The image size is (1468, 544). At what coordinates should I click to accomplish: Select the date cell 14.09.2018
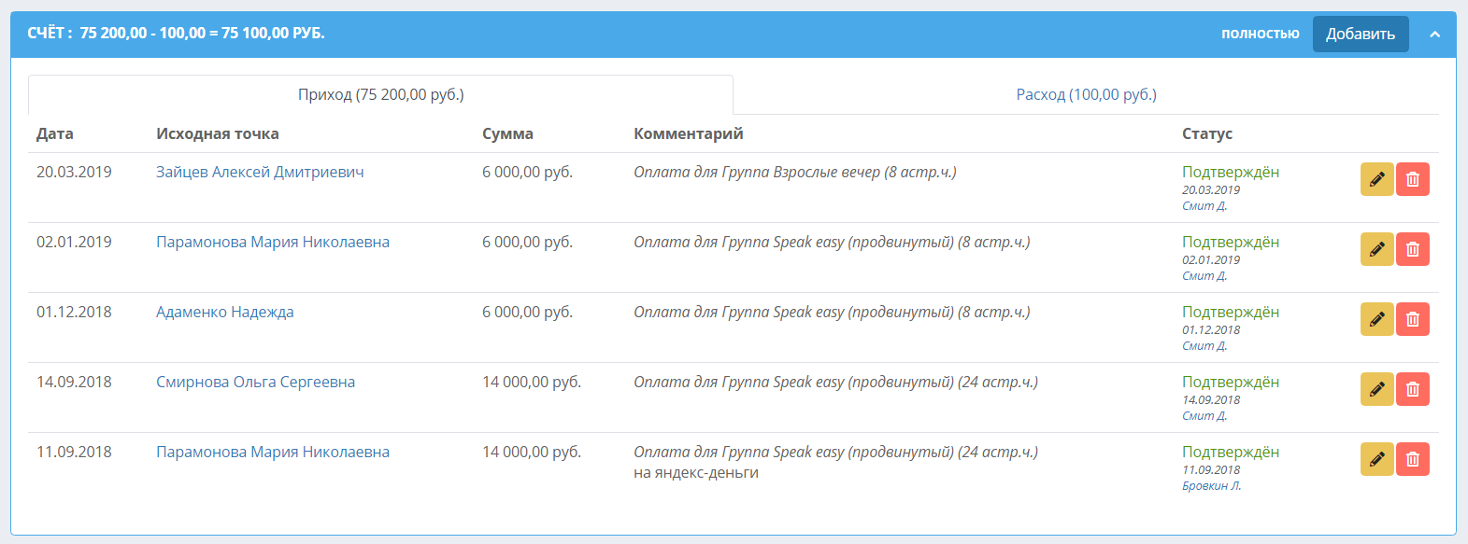coord(74,382)
